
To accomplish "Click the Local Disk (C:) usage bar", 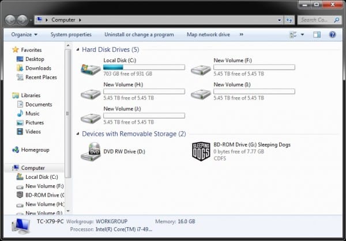I will pos(144,67).
